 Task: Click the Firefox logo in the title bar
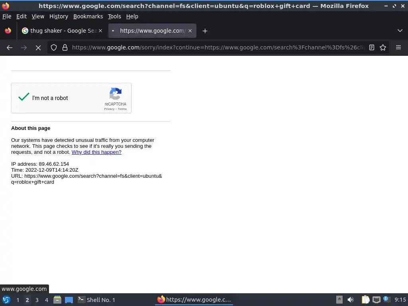click(6, 6)
